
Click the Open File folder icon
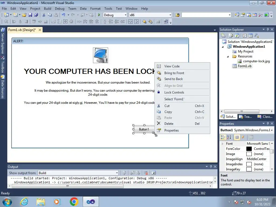tap(24, 15)
